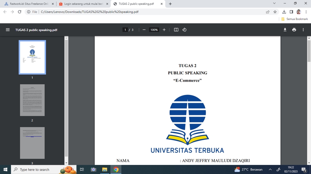Click the thumbnail panel scrollbar

(66, 98)
